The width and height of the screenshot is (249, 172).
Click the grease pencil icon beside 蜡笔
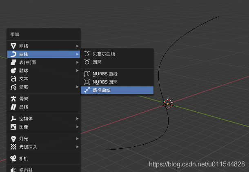[13, 87]
